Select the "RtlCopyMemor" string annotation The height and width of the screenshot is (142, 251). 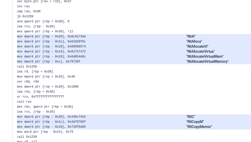coord(199,127)
